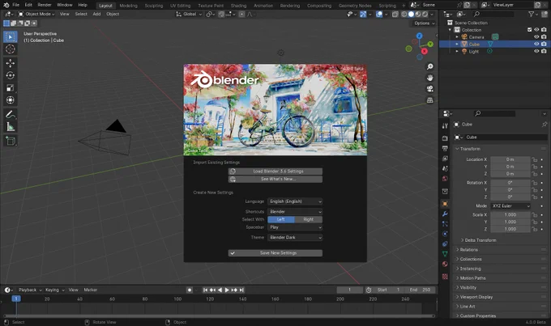Jump to the timeline start frame
The height and width of the screenshot is (326, 551).
point(205,290)
